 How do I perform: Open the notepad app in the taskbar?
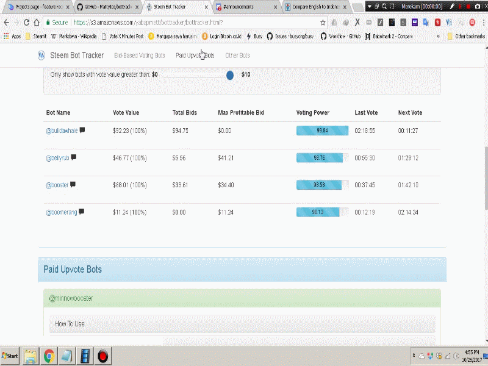coord(67,356)
